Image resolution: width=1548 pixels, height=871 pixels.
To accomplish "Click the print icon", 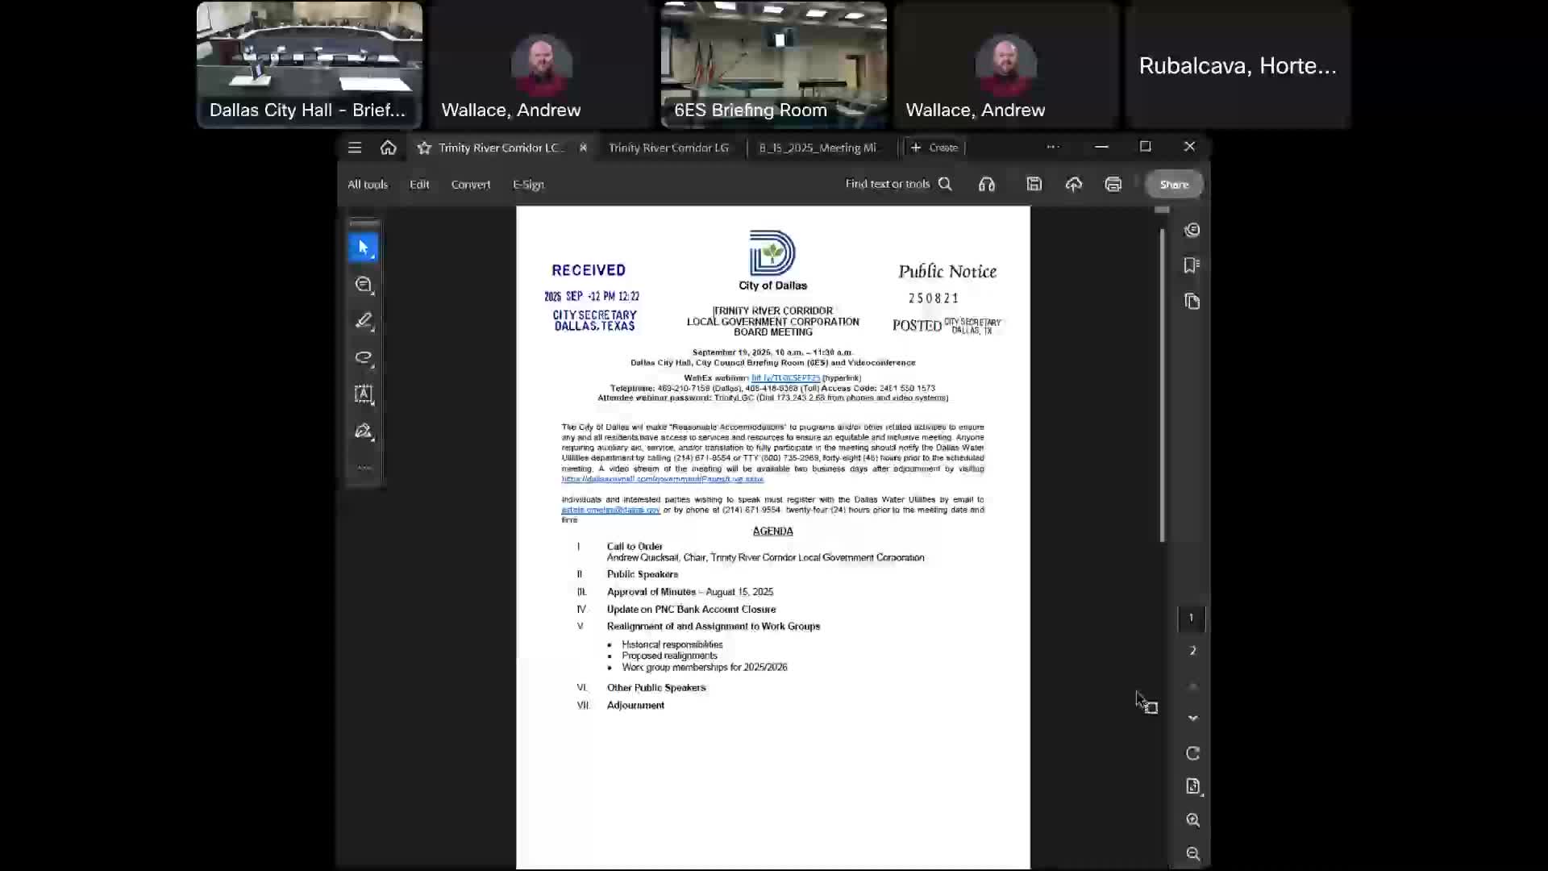I will (1113, 185).
